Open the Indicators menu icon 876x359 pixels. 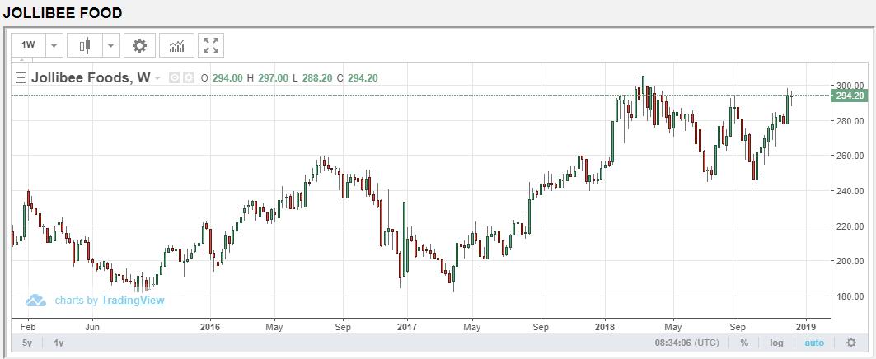[x=177, y=45]
